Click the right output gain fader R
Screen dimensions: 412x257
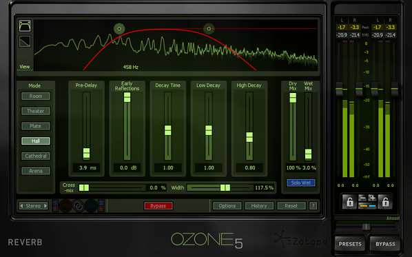(x=395, y=89)
